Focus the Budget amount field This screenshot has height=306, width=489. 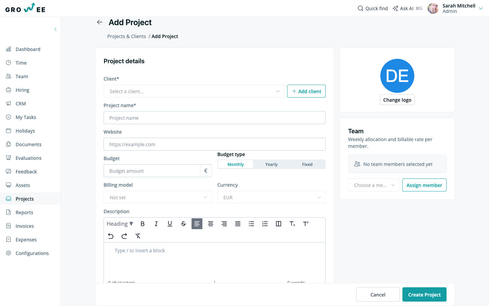(152, 171)
